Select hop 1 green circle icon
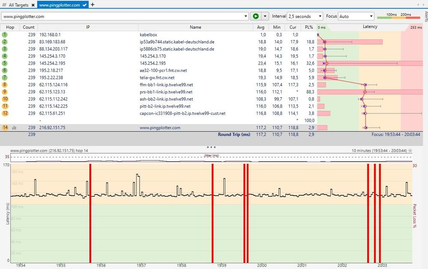 [x=5, y=35]
